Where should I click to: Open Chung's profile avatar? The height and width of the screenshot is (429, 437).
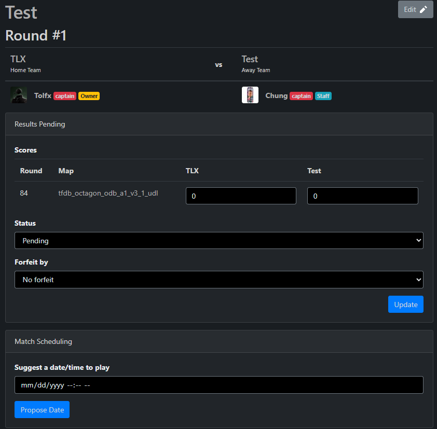coord(250,95)
